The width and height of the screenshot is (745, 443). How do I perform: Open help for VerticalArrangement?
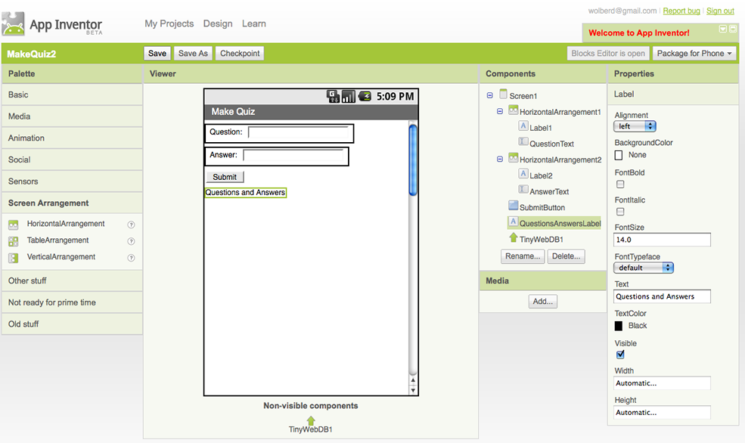[x=131, y=258]
